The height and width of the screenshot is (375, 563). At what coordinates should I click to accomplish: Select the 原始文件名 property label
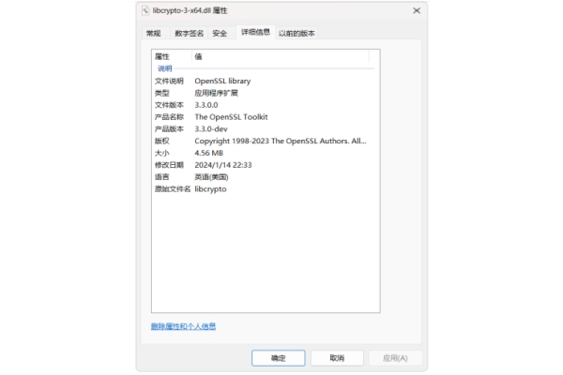pos(173,189)
